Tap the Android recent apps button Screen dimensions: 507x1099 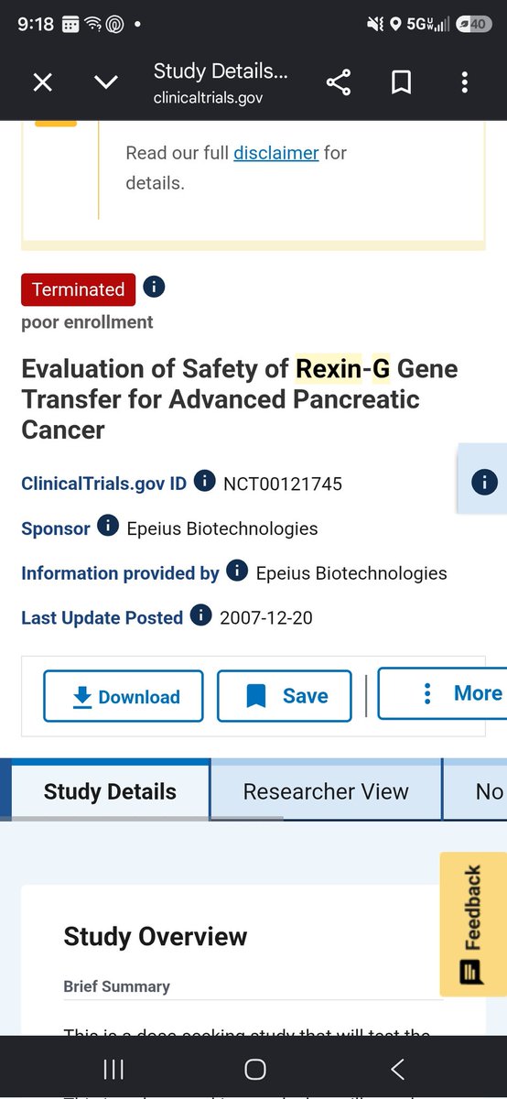[113, 1069]
